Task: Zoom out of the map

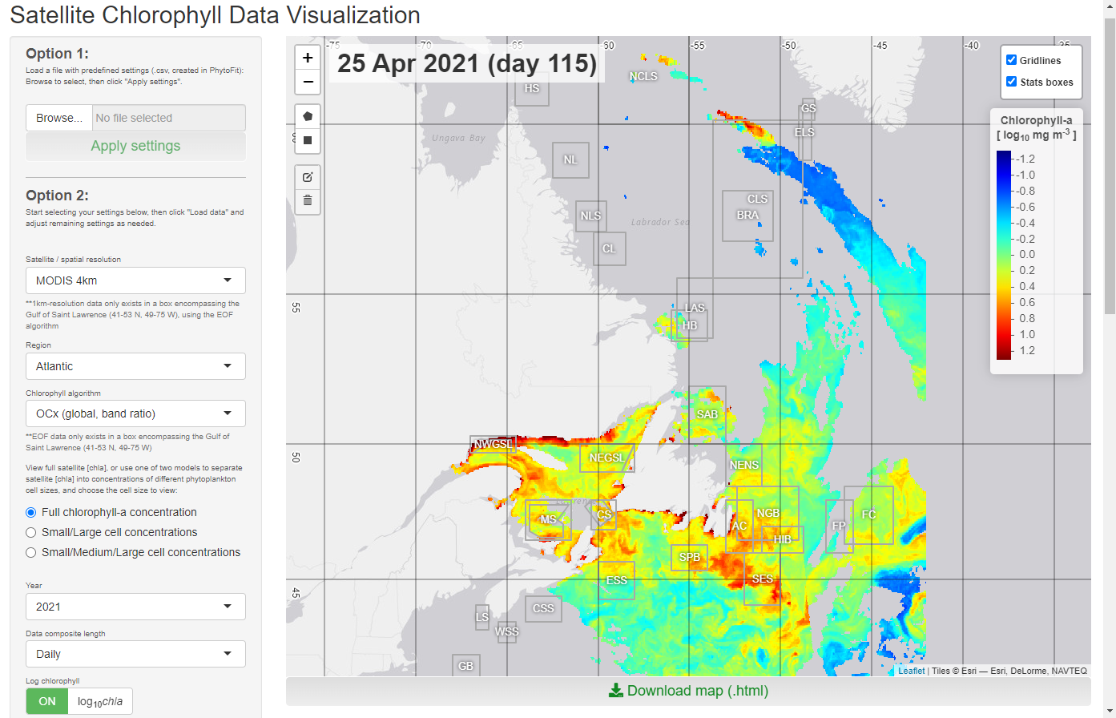Action: tap(308, 82)
